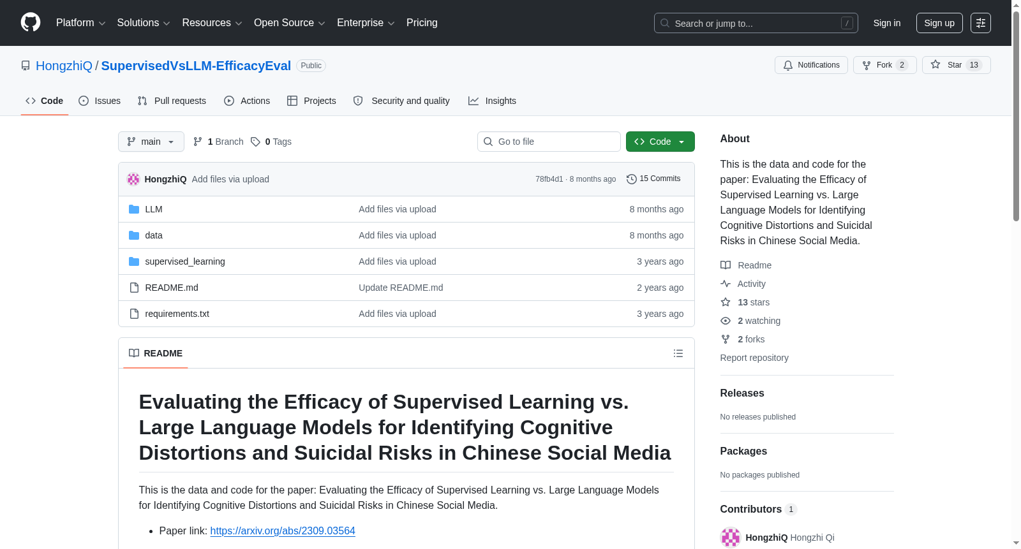1021x549 pixels.
Task: Focus the Search or jump to field
Action: coord(756,23)
